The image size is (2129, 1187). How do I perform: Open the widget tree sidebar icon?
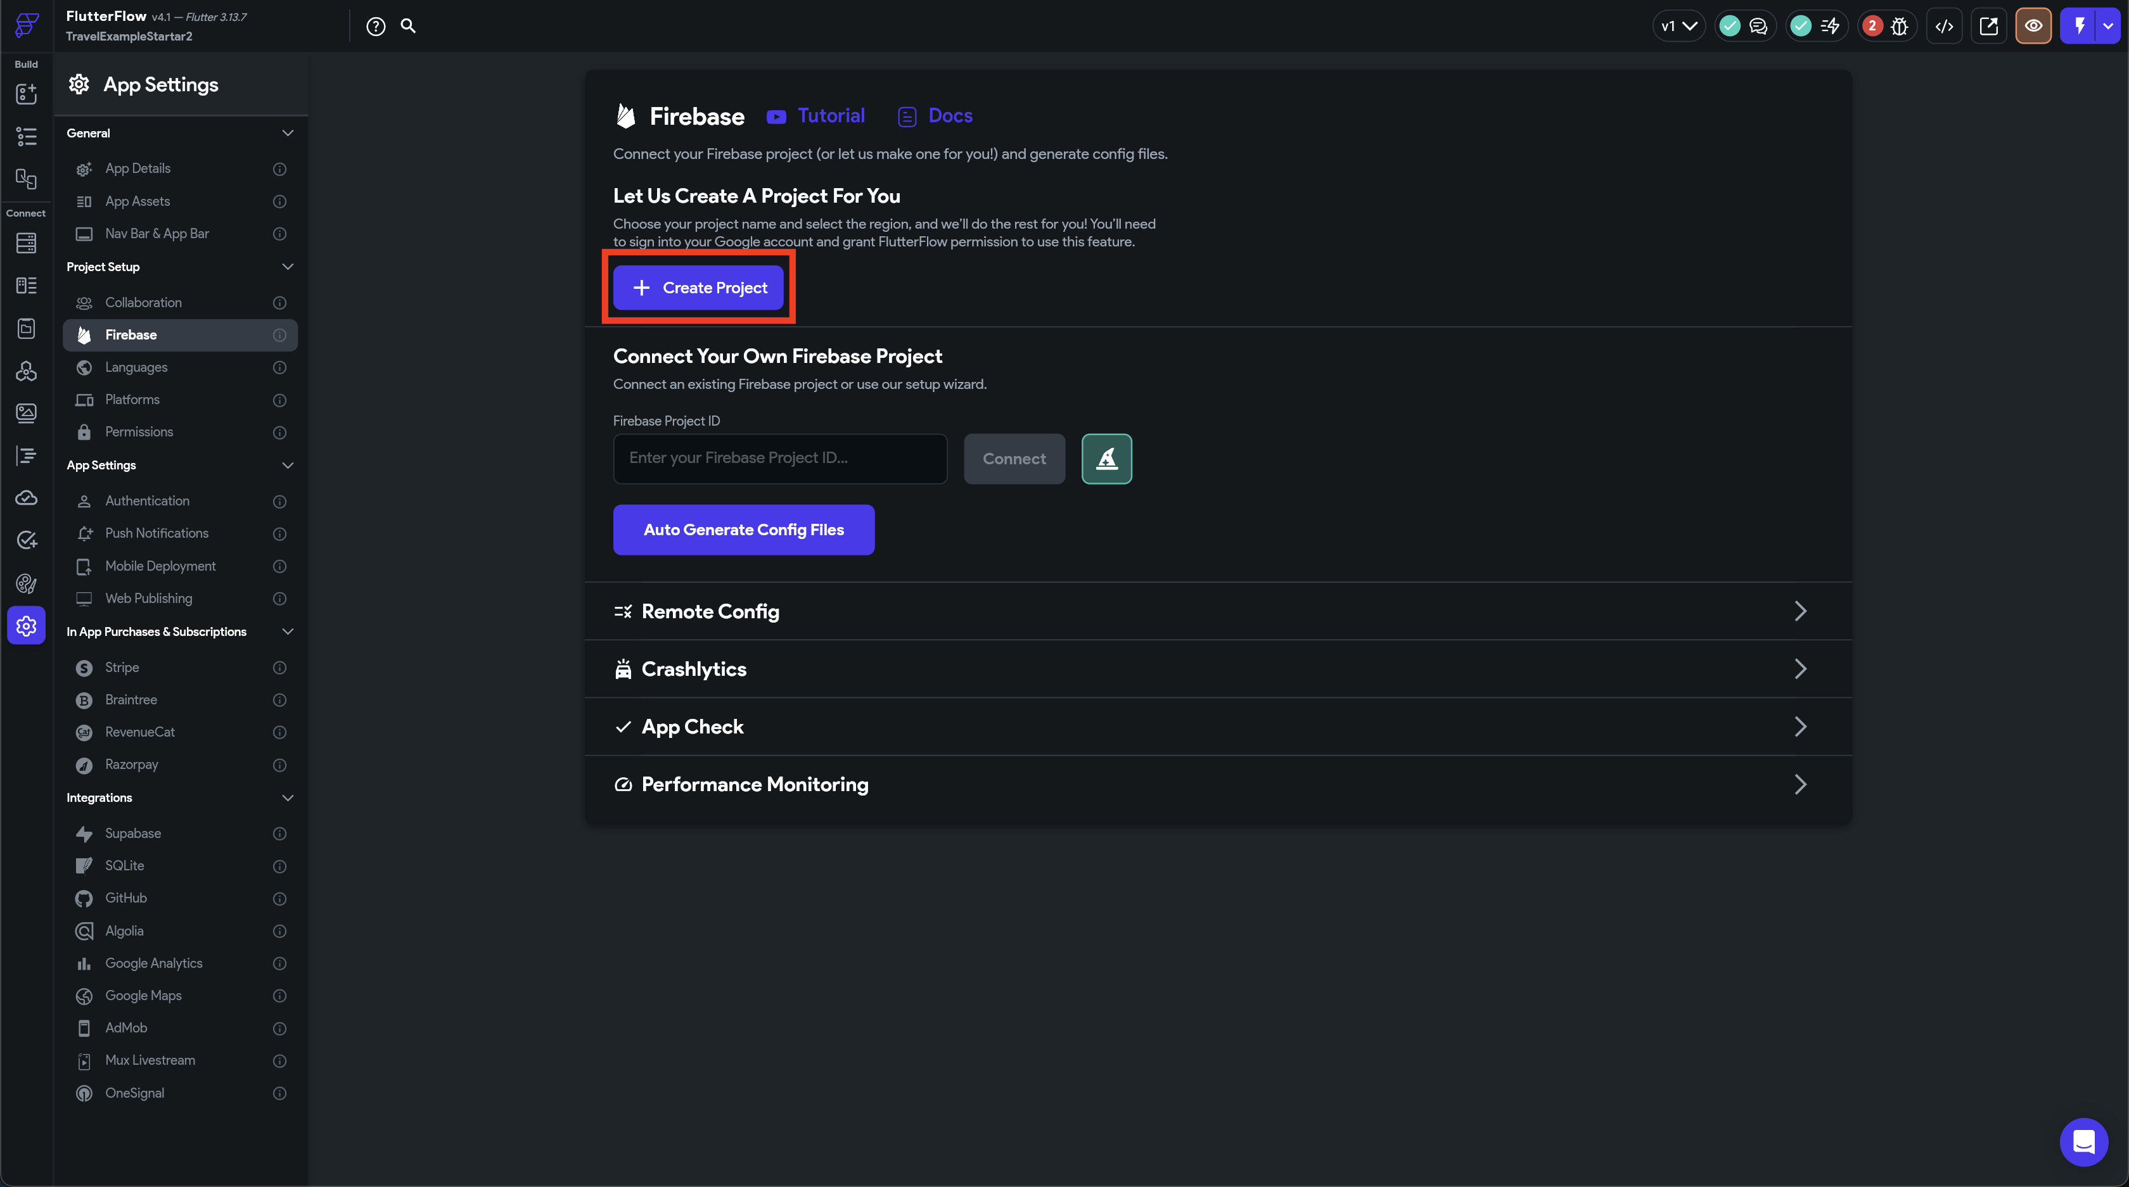point(27,136)
